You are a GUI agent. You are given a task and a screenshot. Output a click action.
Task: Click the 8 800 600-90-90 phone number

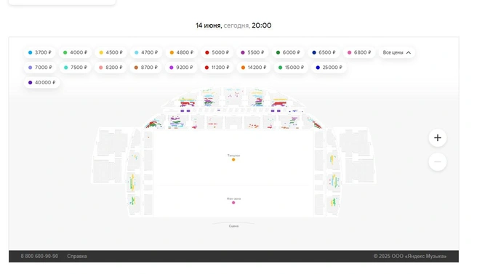point(39,257)
